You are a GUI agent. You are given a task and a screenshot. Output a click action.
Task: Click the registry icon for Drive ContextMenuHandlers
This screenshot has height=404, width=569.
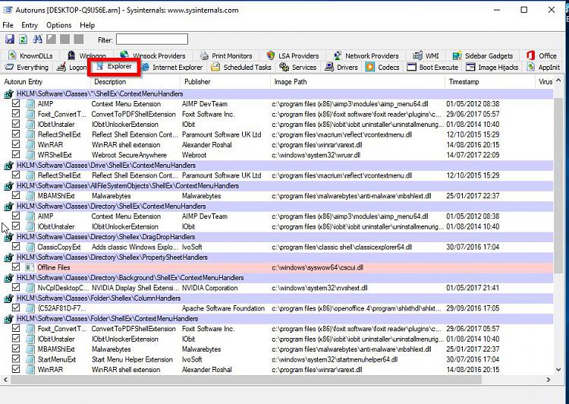click(9, 166)
